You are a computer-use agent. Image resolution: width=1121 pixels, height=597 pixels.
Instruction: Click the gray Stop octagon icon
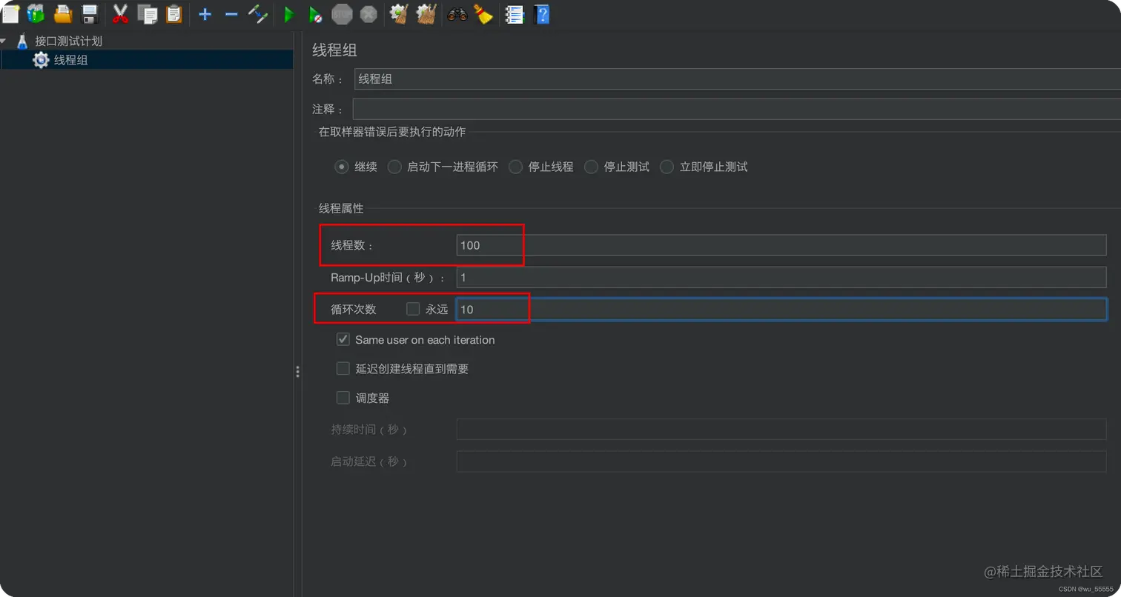click(x=342, y=13)
